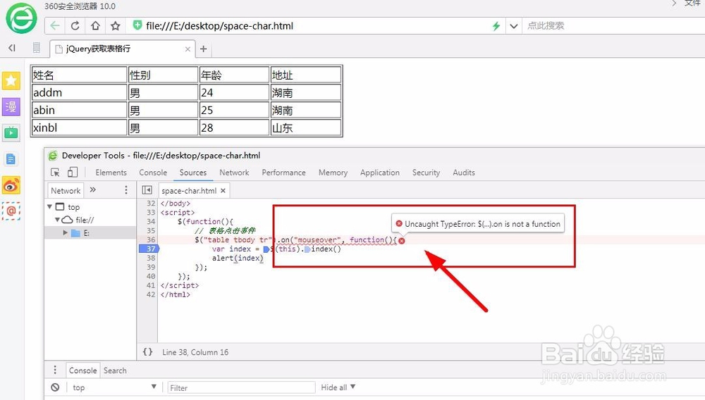705x400 pixels.
Task: Expand the E: folder tree node
Action: point(65,232)
